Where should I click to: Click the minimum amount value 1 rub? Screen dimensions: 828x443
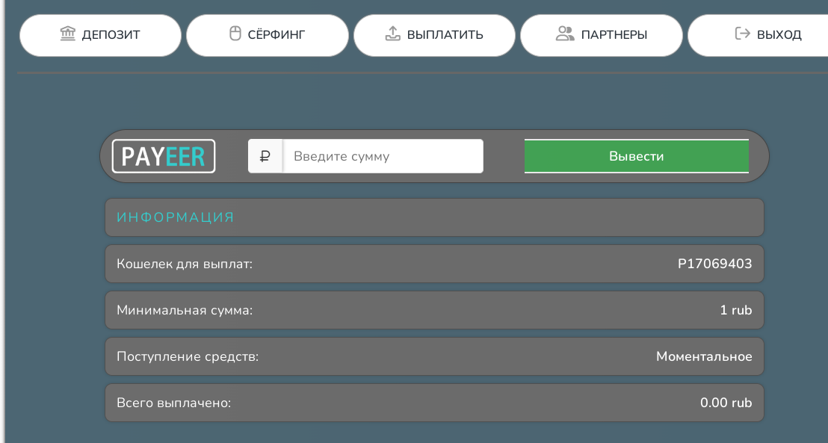pos(736,311)
